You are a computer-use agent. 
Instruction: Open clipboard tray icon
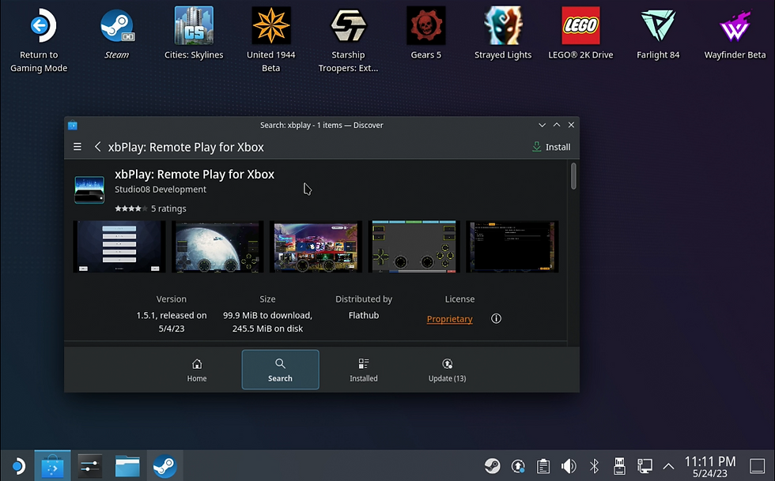[543, 466]
